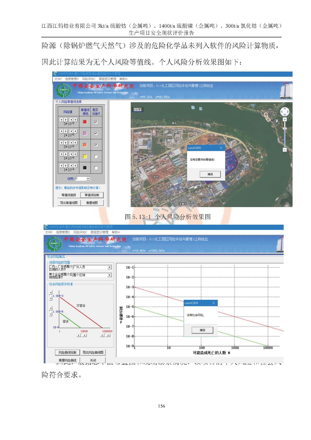Click the building image in upper banner

(x=286, y=90)
